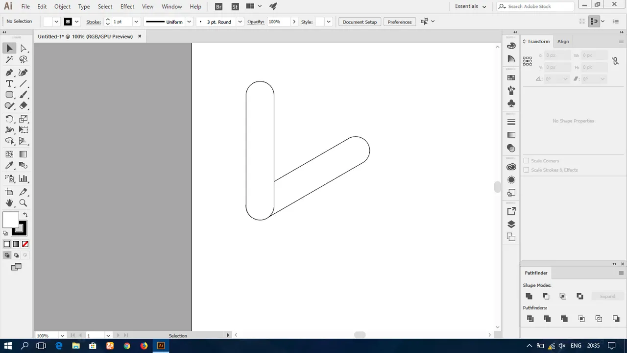The height and width of the screenshot is (353, 627).
Task: Open the Effect menu
Action: (x=127, y=6)
